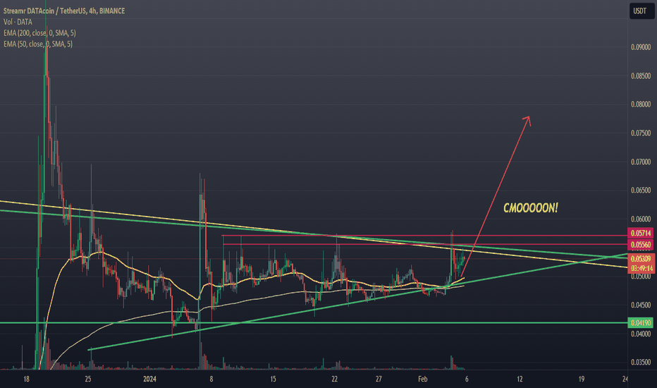Click the 0.09000 price axis label

pyautogui.click(x=641, y=47)
